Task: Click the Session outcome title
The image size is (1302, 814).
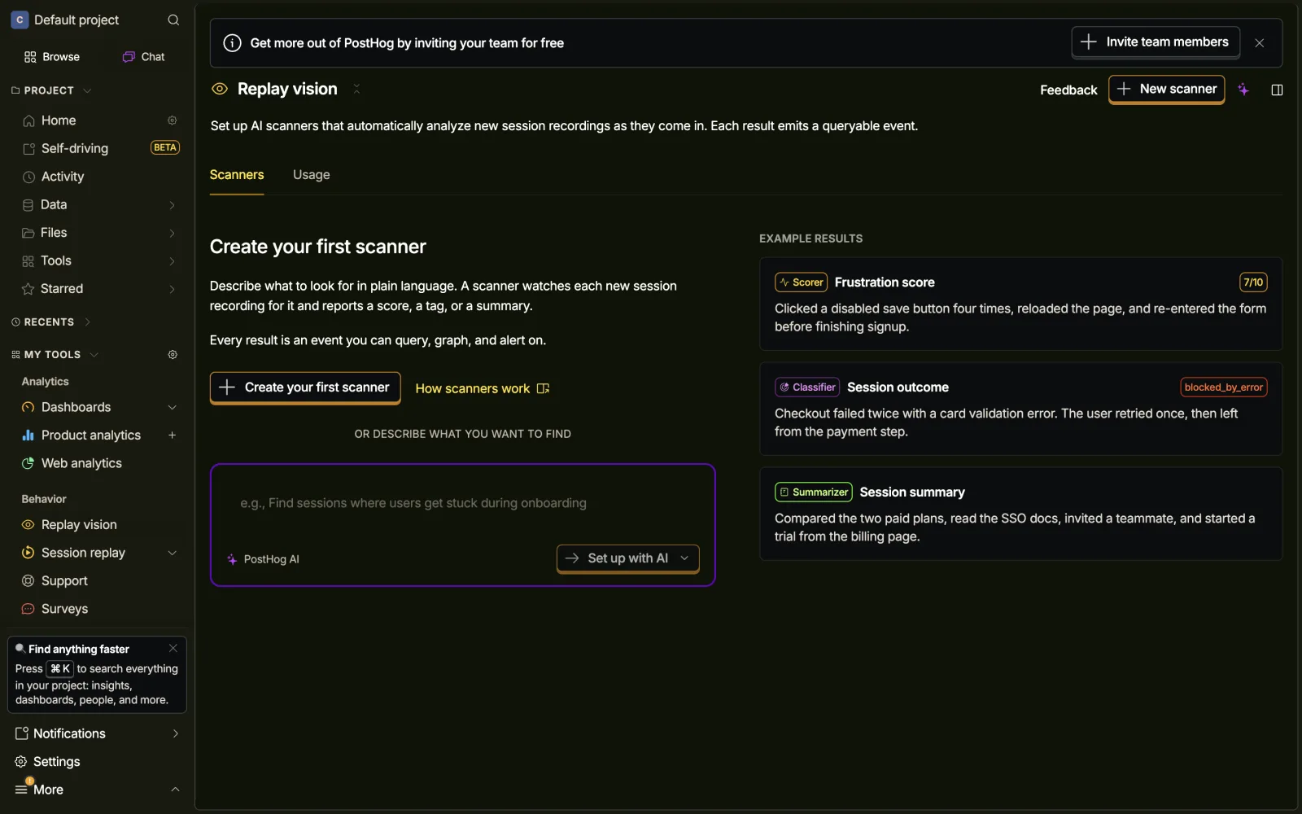Action: (898, 387)
